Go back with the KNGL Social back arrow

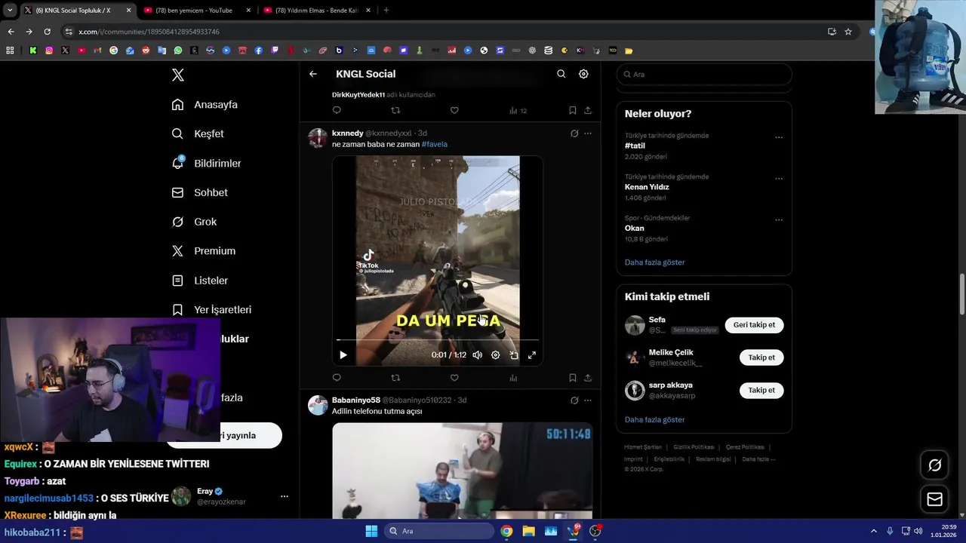[313, 74]
